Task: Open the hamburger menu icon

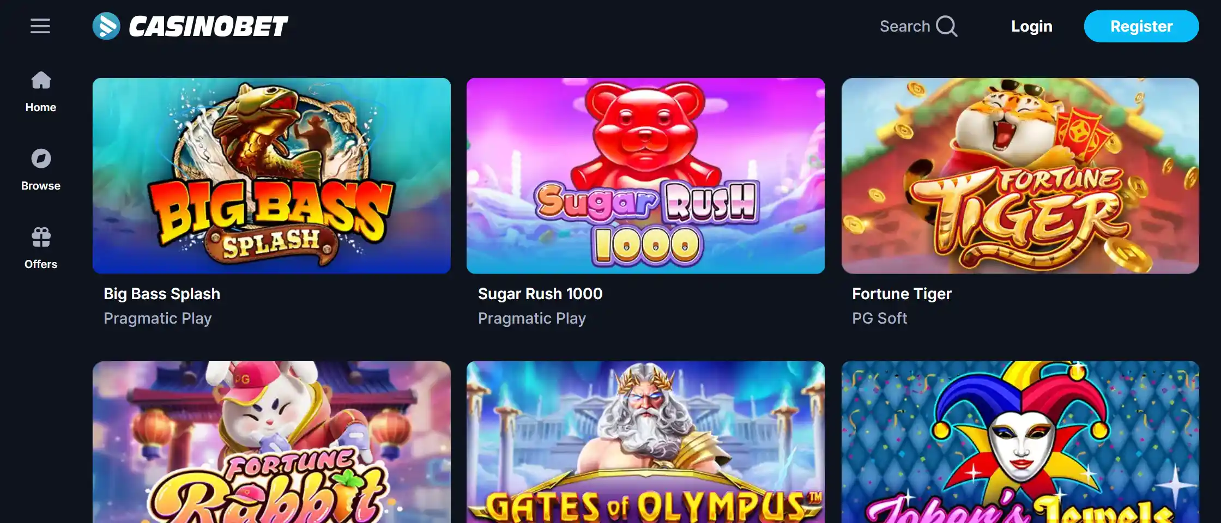Action: pyautogui.click(x=40, y=26)
